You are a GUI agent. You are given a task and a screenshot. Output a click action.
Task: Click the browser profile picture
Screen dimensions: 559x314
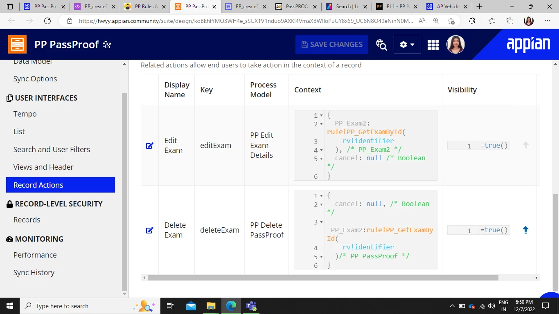(529, 21)
